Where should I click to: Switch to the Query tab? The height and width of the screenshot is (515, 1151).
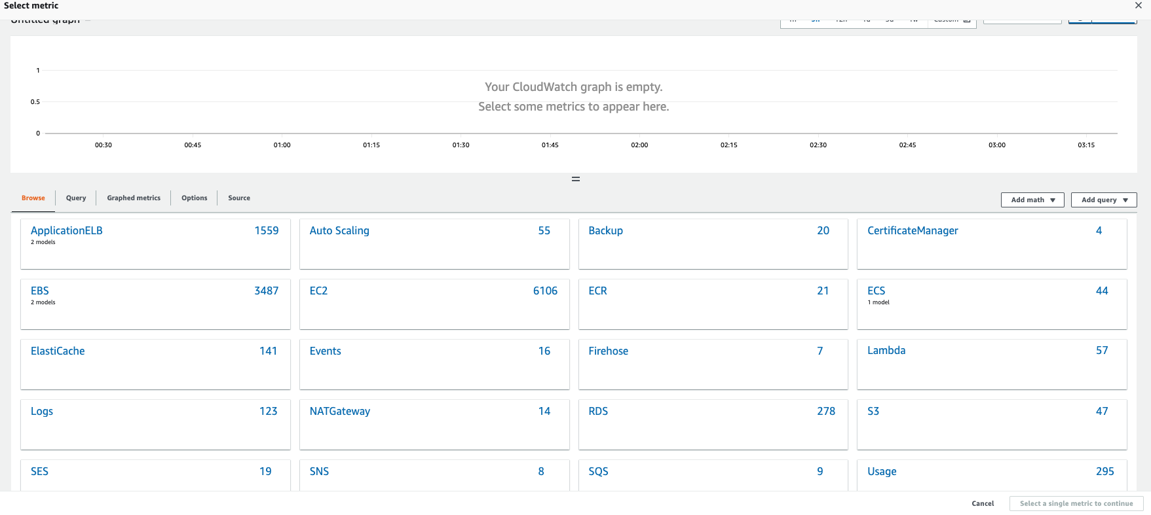pyautogui.click(x=76, y=198)
